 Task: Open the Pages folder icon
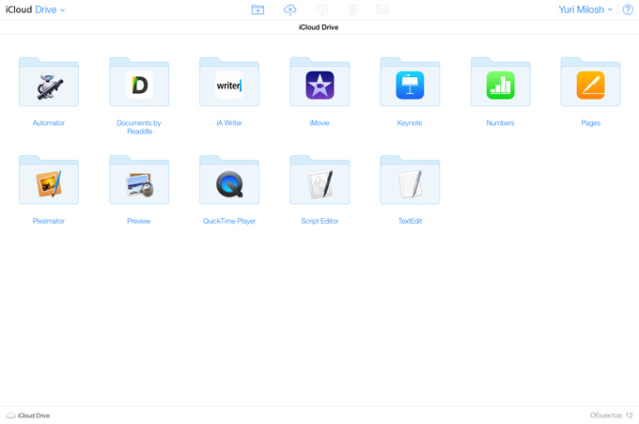click(x=590, y=82)
